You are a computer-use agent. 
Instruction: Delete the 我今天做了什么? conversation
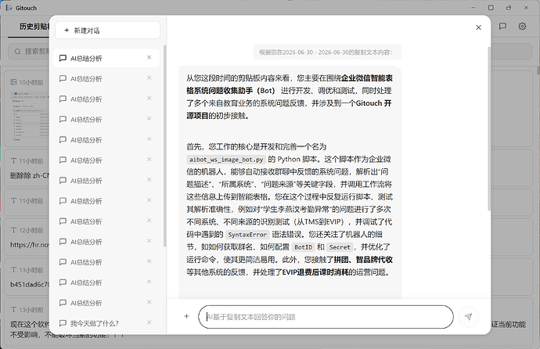149,322
